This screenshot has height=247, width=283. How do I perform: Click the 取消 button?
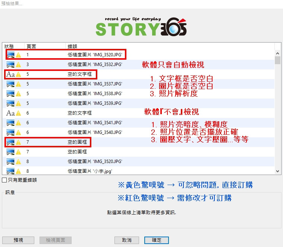127,240
